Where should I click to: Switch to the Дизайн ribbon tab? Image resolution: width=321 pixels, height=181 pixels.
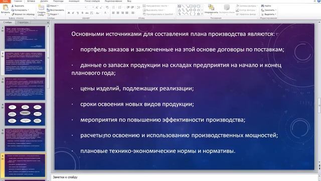click(44, 1)
